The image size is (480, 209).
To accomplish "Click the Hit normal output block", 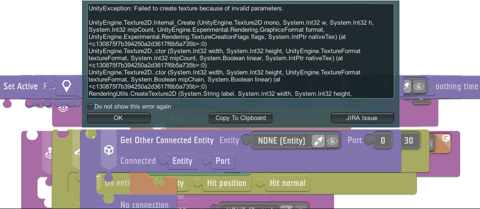I will tap(287, 183).
